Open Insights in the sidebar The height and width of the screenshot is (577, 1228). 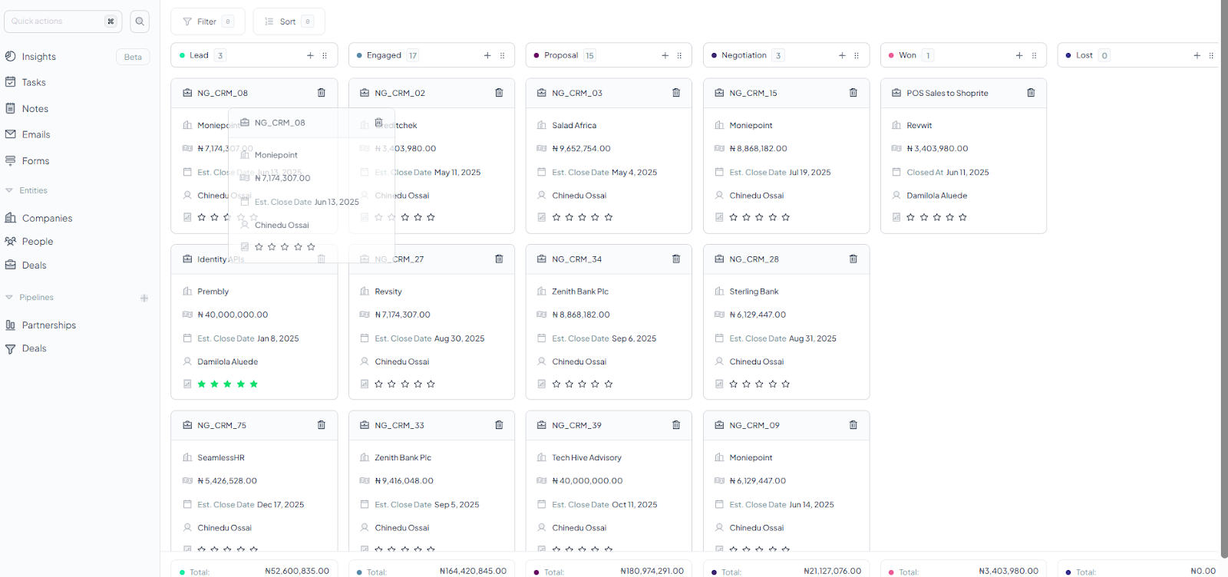[x=38, y=57]
